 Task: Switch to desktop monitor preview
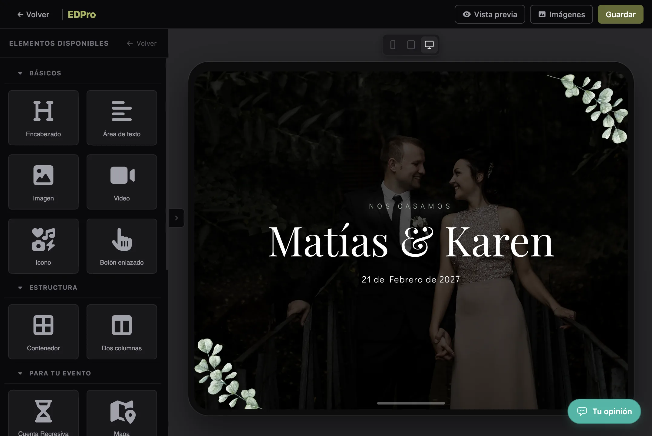[x=429, y=45]
